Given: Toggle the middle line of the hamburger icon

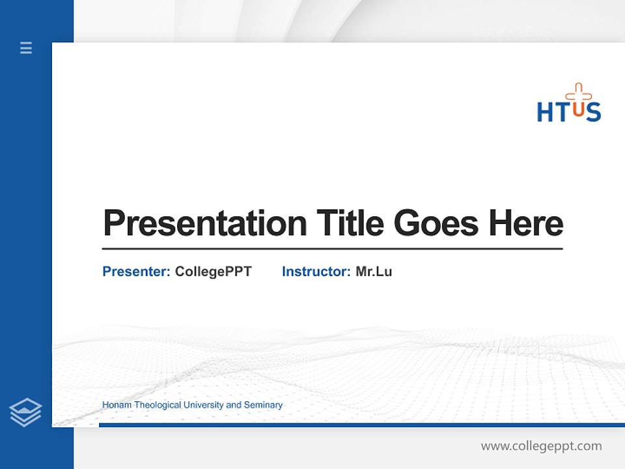Looking at the screenshot, I should coord(25,48).
